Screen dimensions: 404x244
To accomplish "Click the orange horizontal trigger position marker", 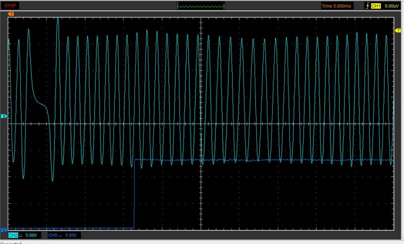I will [11, 14].
